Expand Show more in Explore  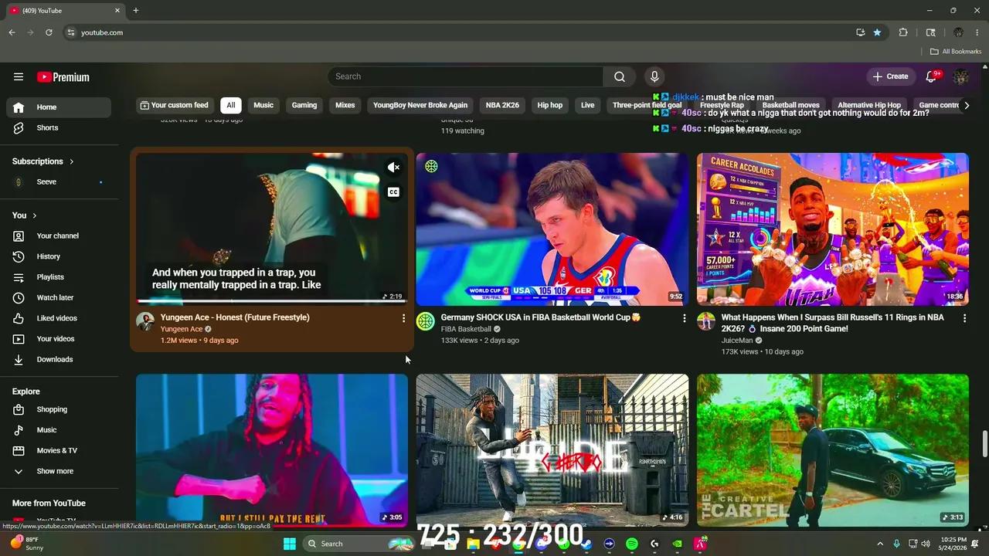(59, 471)
